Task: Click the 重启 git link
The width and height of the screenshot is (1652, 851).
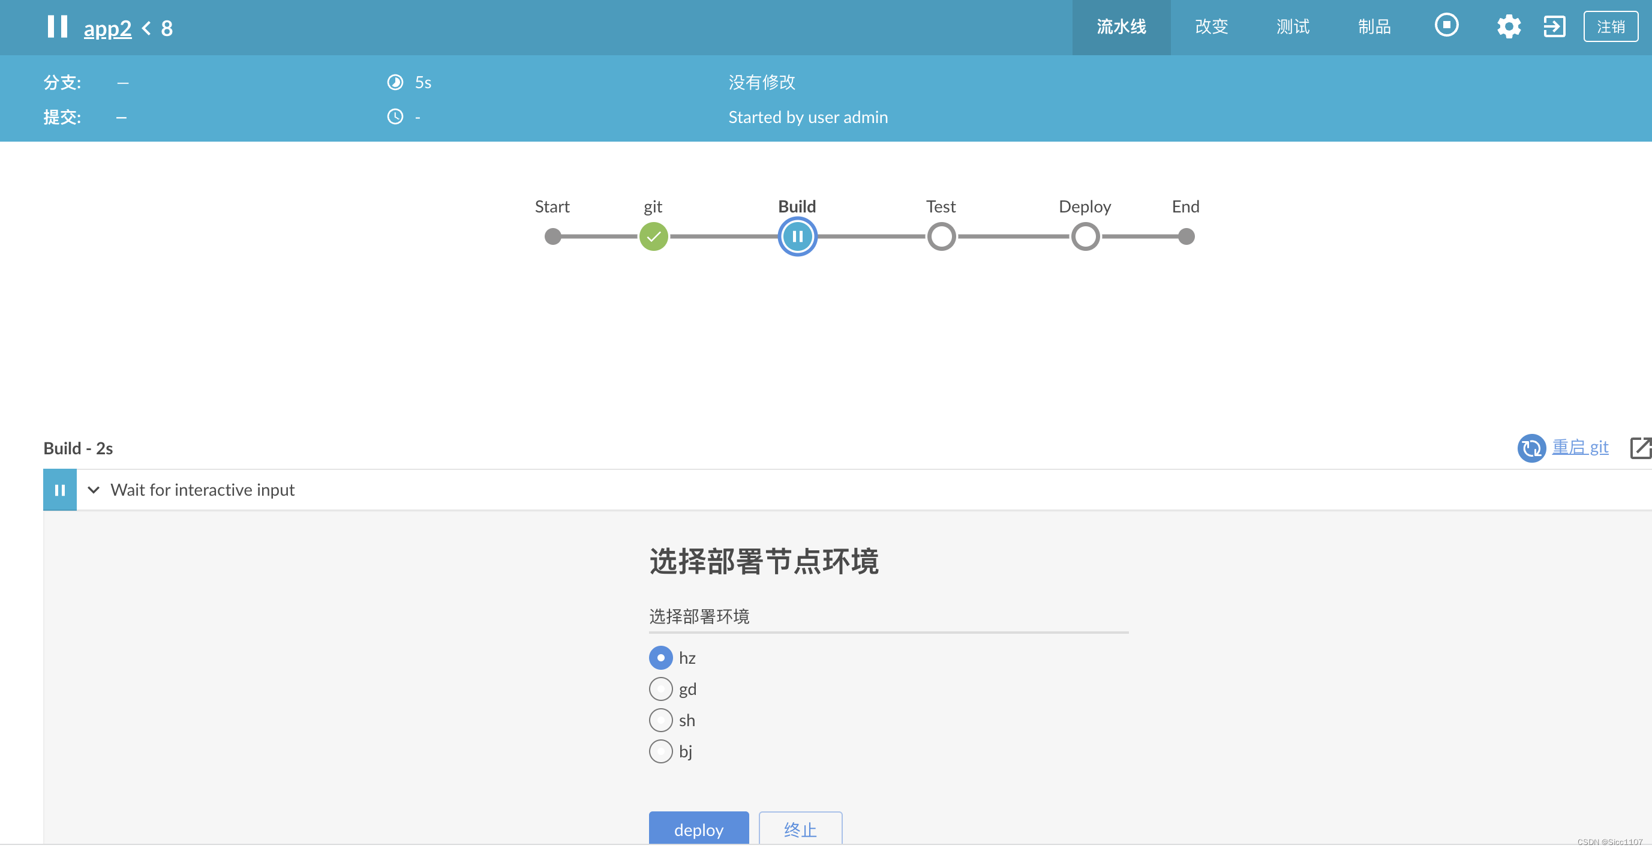Action: pyautogui.click(x=1579, y=447)
